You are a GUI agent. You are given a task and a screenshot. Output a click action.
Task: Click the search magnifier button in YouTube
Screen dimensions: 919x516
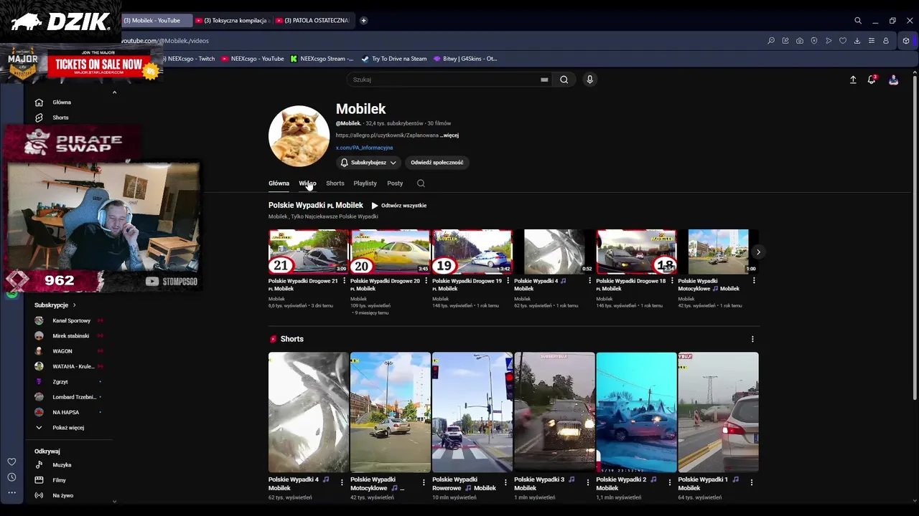(x=564, y=80)
